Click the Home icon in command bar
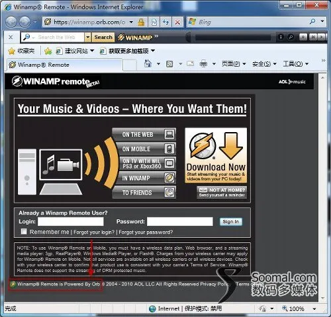The width and height of the screenshot is (331, 317). click(148, 64)
